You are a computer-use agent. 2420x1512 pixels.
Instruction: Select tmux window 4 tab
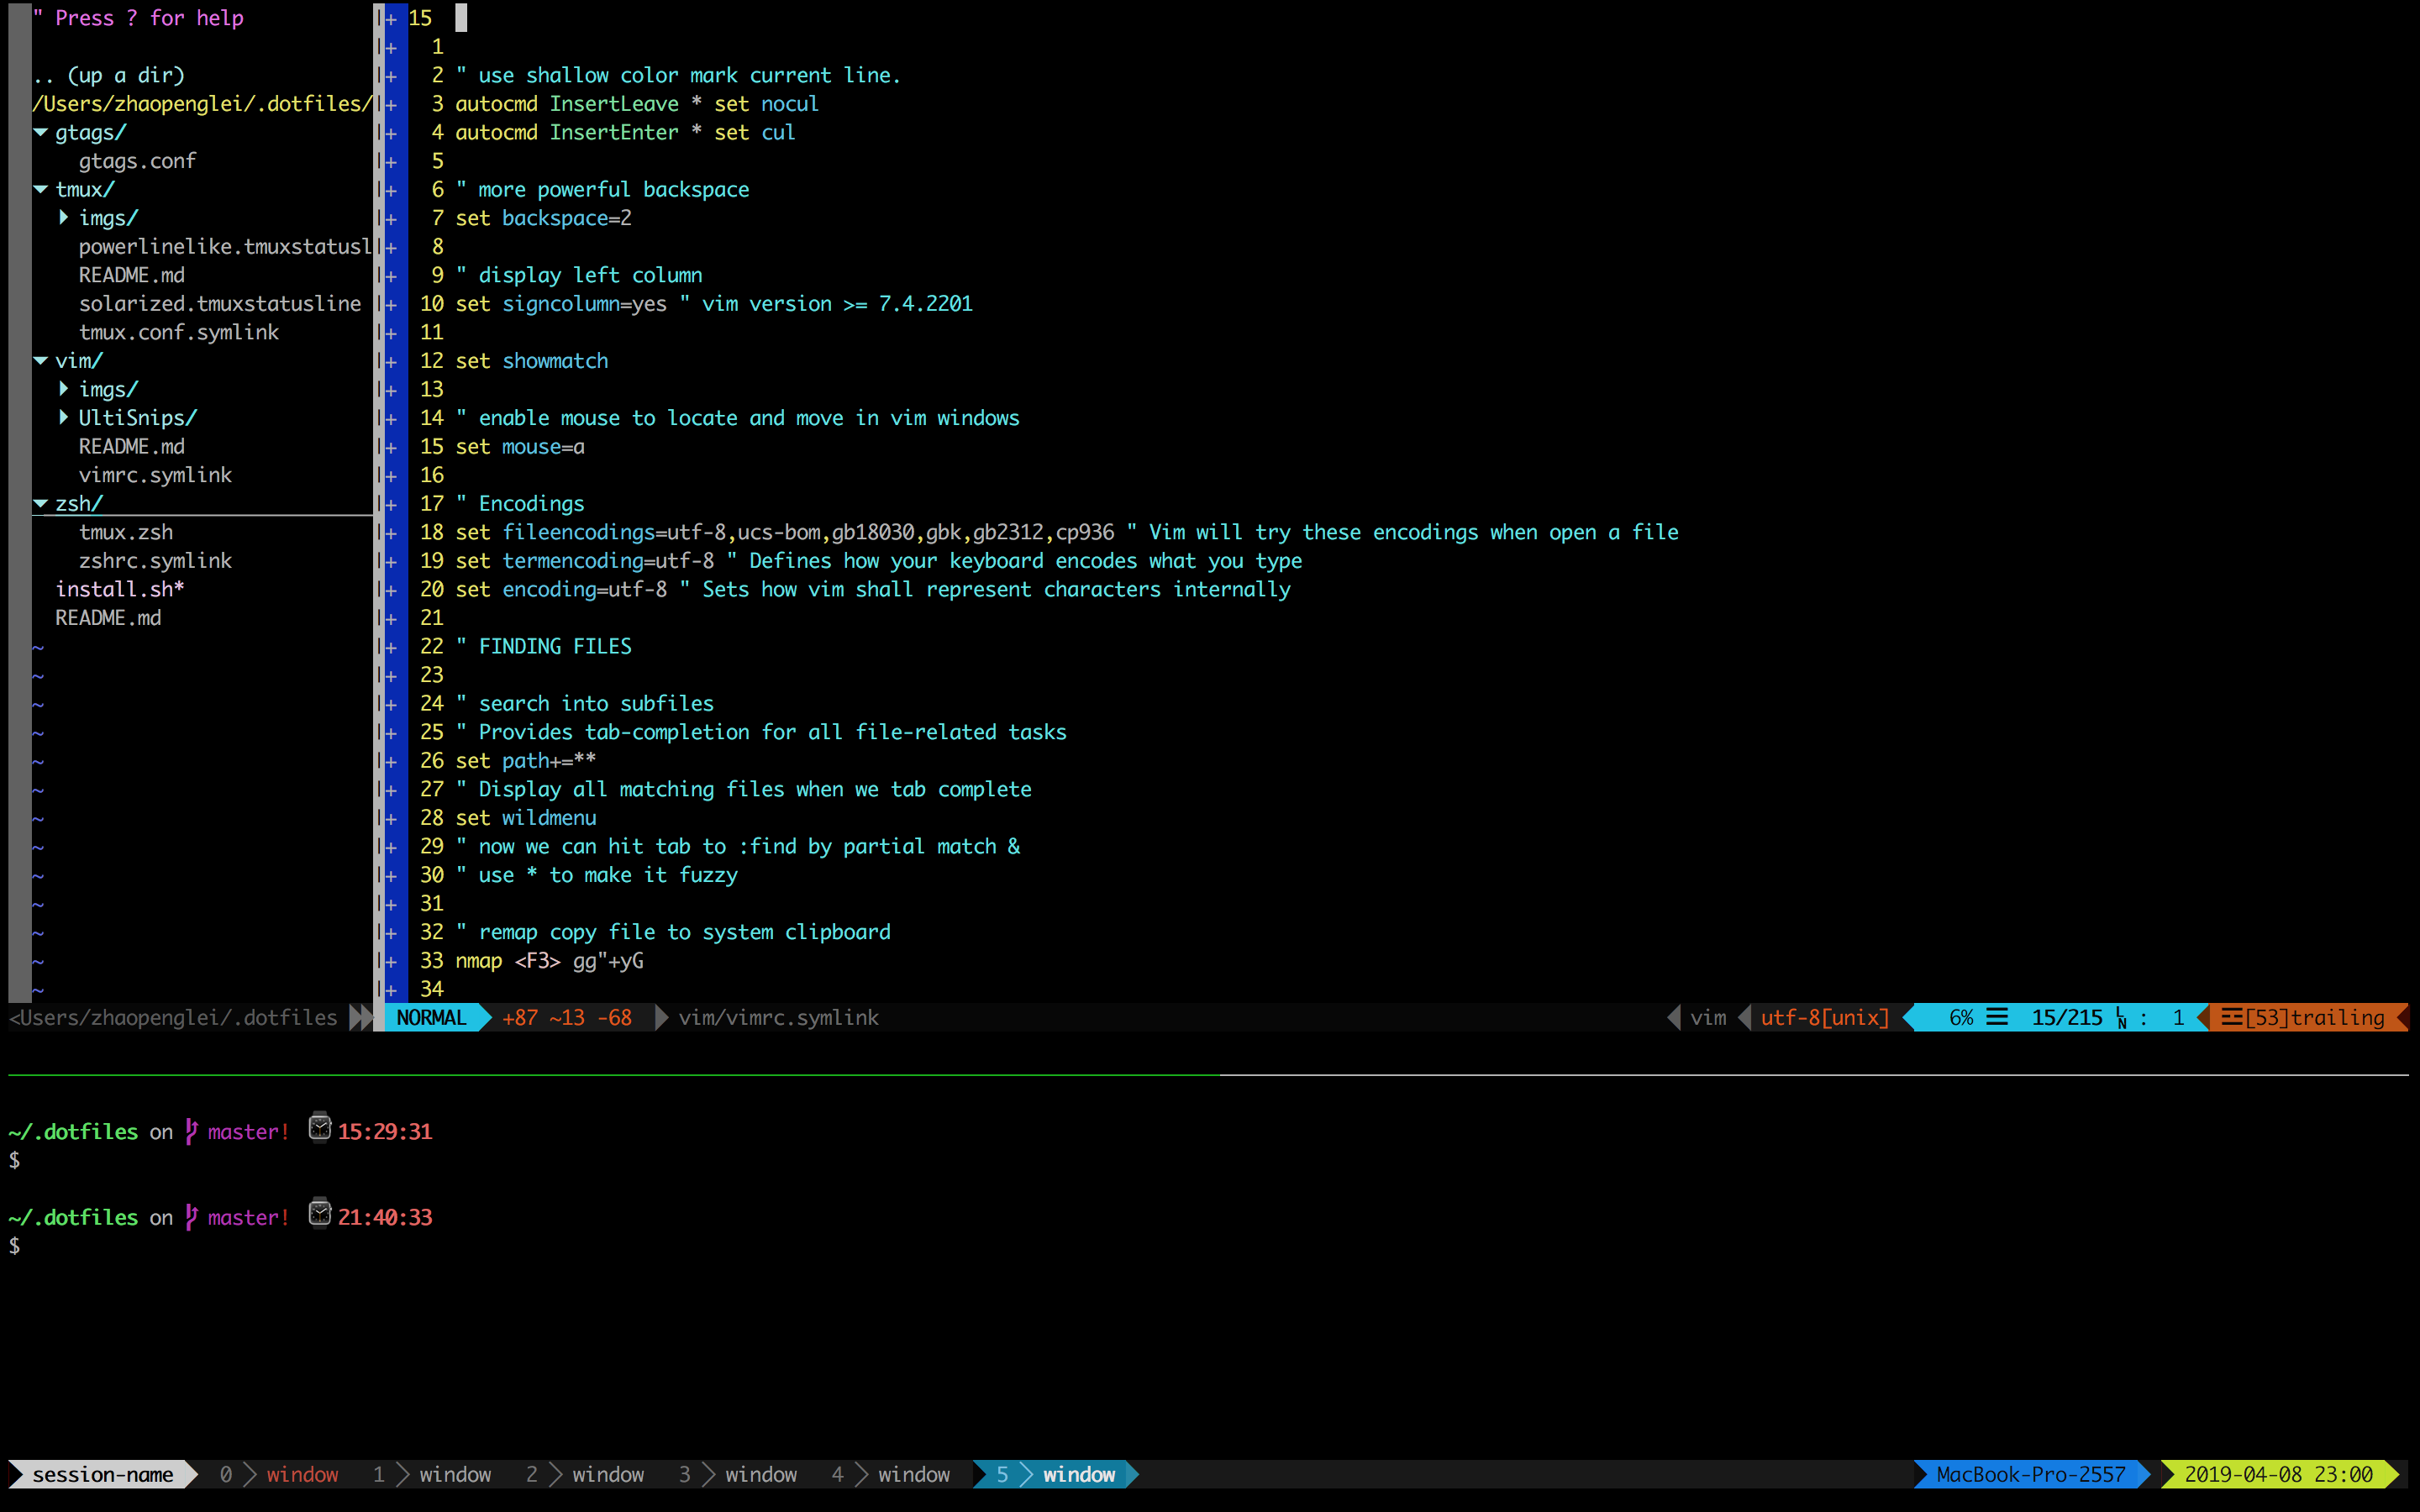(891, 1475)
